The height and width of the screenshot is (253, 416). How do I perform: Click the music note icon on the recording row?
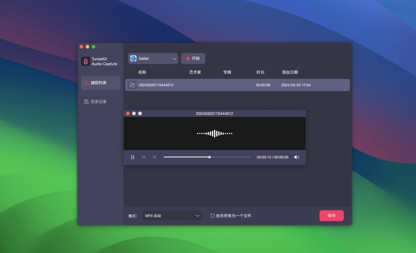132,84
